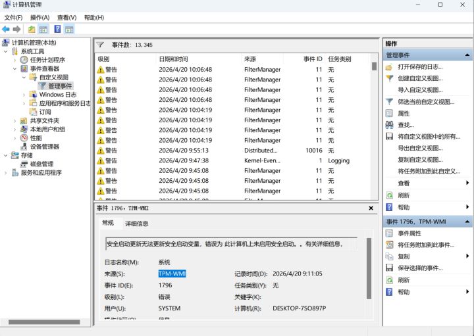Collapse the 存储 node arrow
Screen dimensions: 474x336
point(6,155)
